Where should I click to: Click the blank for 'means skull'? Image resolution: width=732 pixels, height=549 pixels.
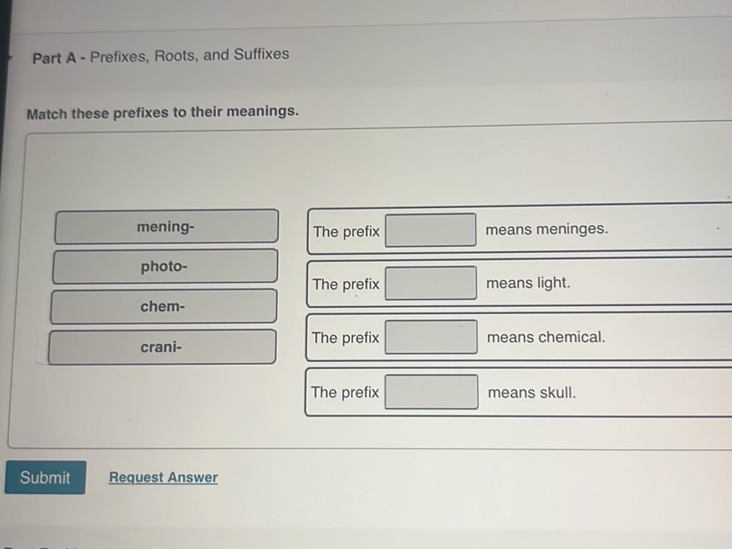431,392
